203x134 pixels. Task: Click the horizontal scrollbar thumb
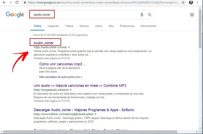pos(90,132)
